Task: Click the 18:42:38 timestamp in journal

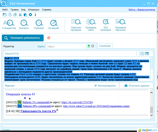Action: (x=13, y=111)
